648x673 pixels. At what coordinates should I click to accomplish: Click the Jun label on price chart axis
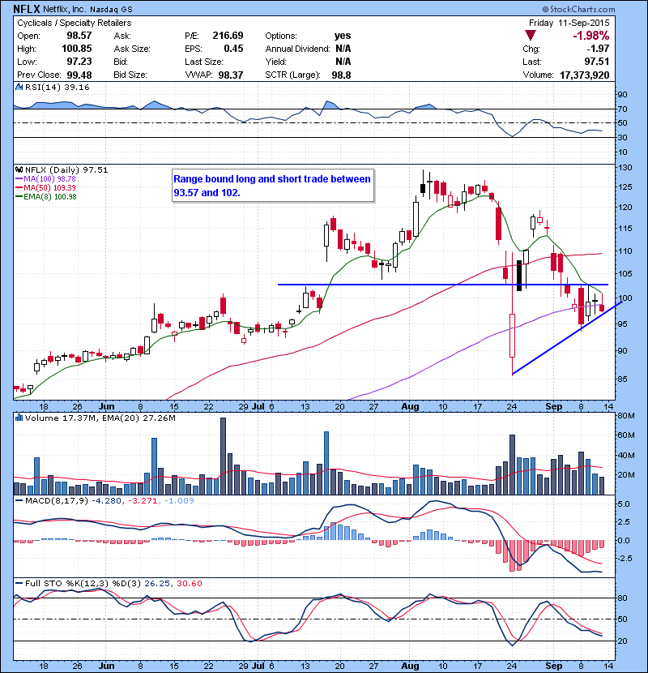click(x=107, y=406)
